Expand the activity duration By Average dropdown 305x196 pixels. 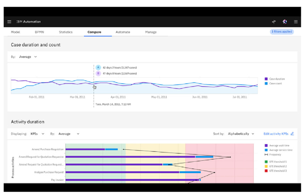pos(69,134)
